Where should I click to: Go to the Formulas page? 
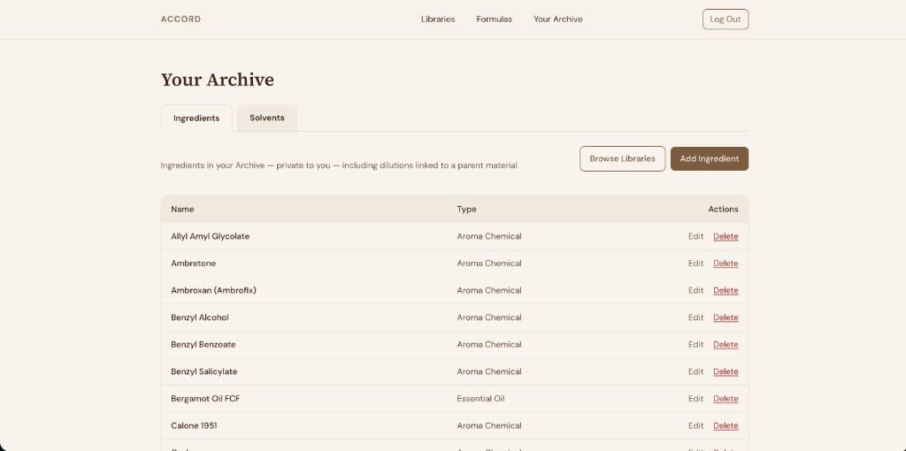click(x=494, y=19)
